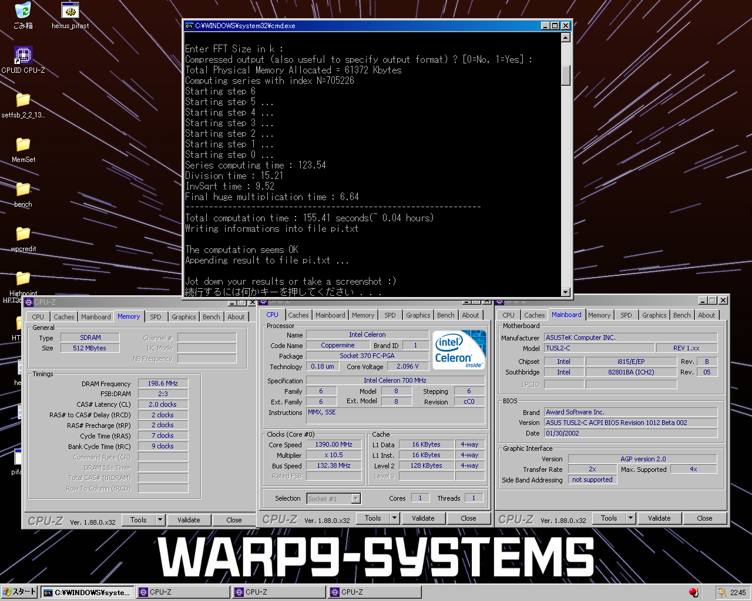Image resolution: width=752 pixels, height=601 pixels.
Task: Select Bench tab in Memory CPU-Z window
Action: click(211, 317)
